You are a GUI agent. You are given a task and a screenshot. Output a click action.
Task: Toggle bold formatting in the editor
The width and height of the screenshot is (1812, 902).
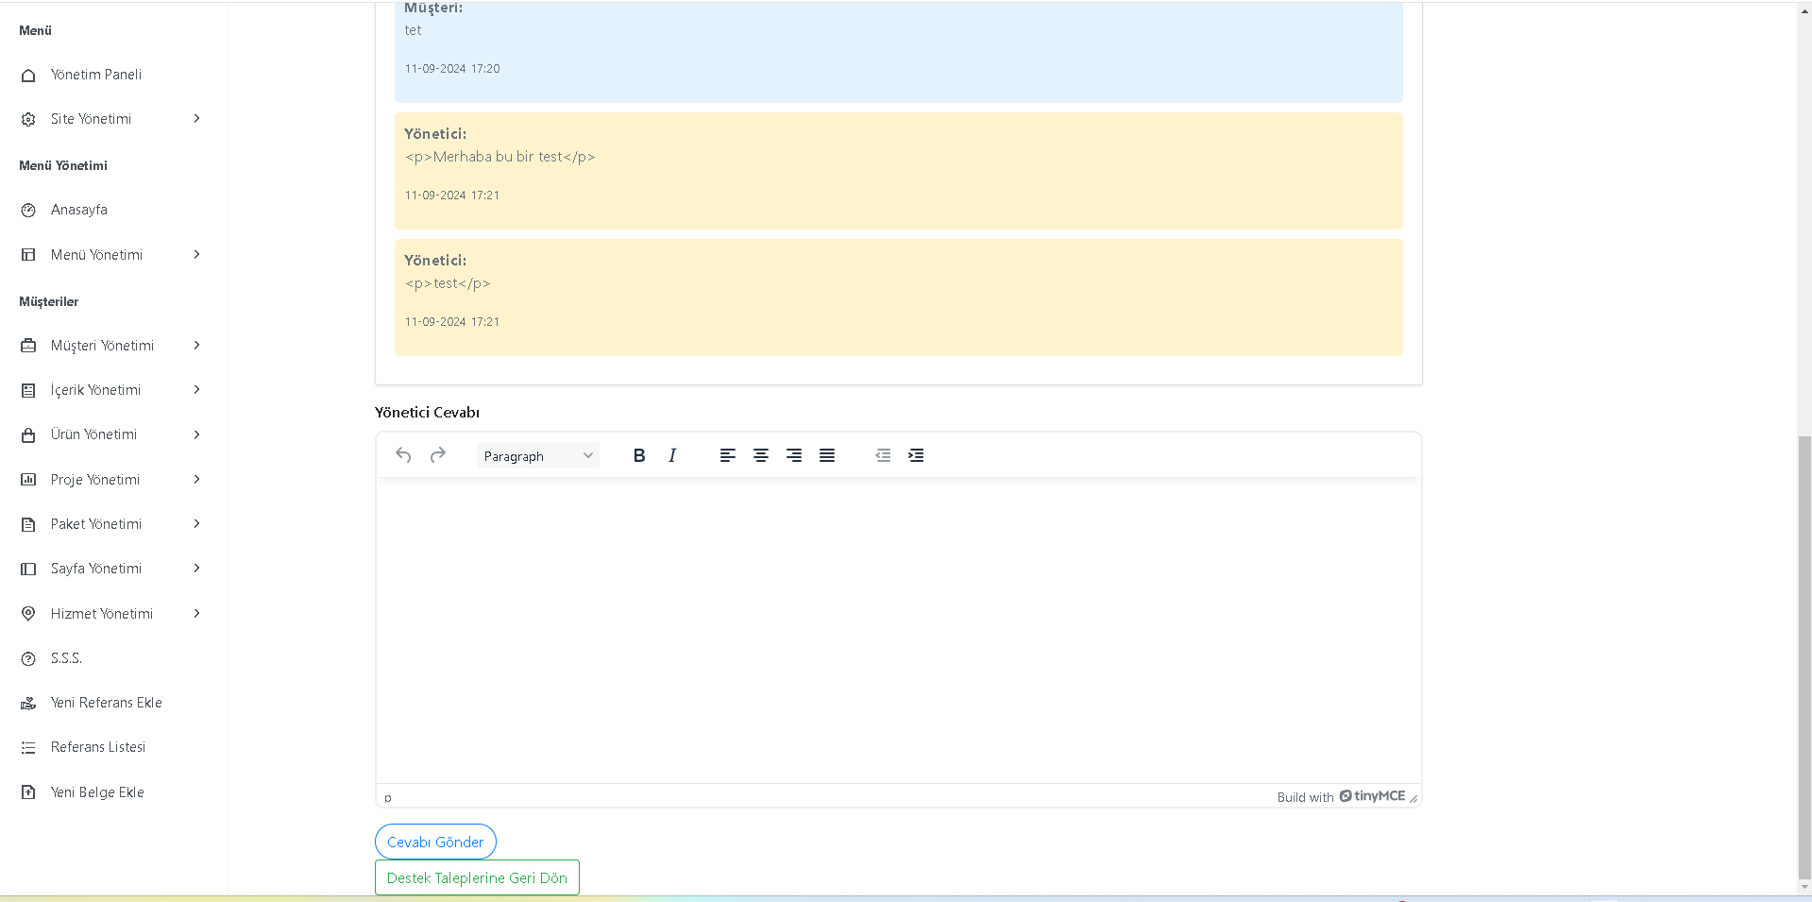click(639, 455)
